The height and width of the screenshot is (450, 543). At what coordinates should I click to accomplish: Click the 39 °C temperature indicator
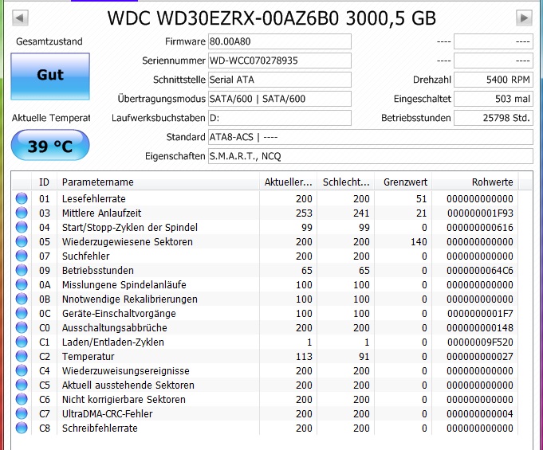tap(50, 145)
